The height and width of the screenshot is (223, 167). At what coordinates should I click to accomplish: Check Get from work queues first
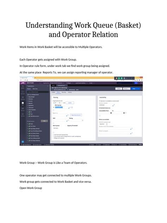54,134
